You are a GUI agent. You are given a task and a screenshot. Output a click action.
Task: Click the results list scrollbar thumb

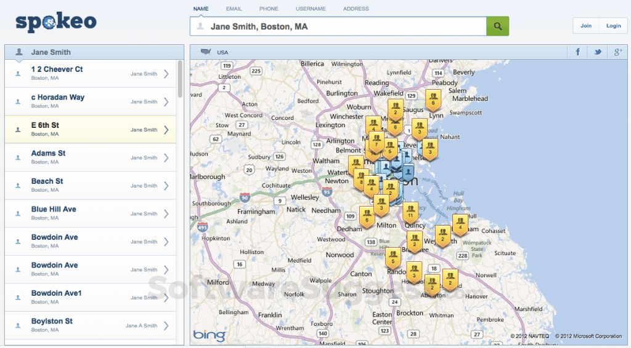click(180, 79)
